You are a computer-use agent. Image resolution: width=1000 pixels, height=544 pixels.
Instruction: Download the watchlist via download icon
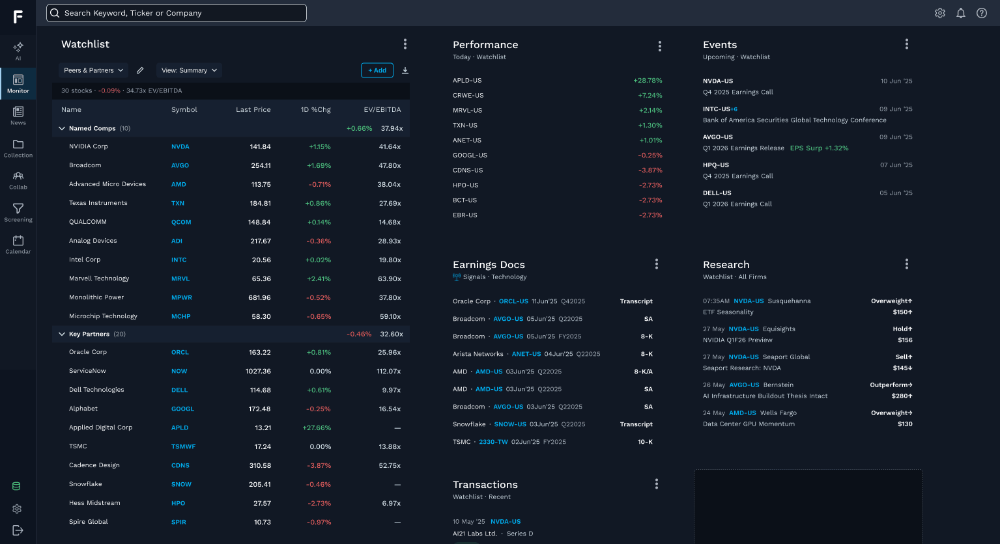405,70
